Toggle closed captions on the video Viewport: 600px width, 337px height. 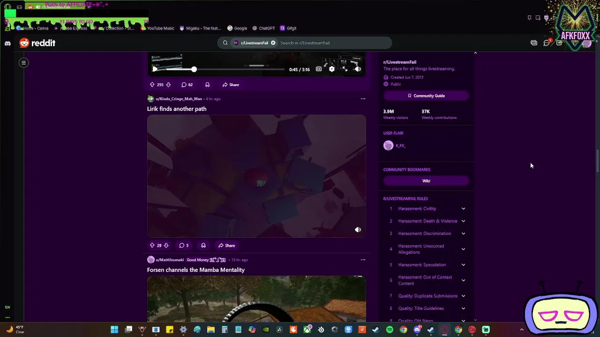click(x=319, y=69)
